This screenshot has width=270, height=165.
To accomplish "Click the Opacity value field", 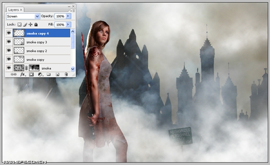I will click(60, 16).
